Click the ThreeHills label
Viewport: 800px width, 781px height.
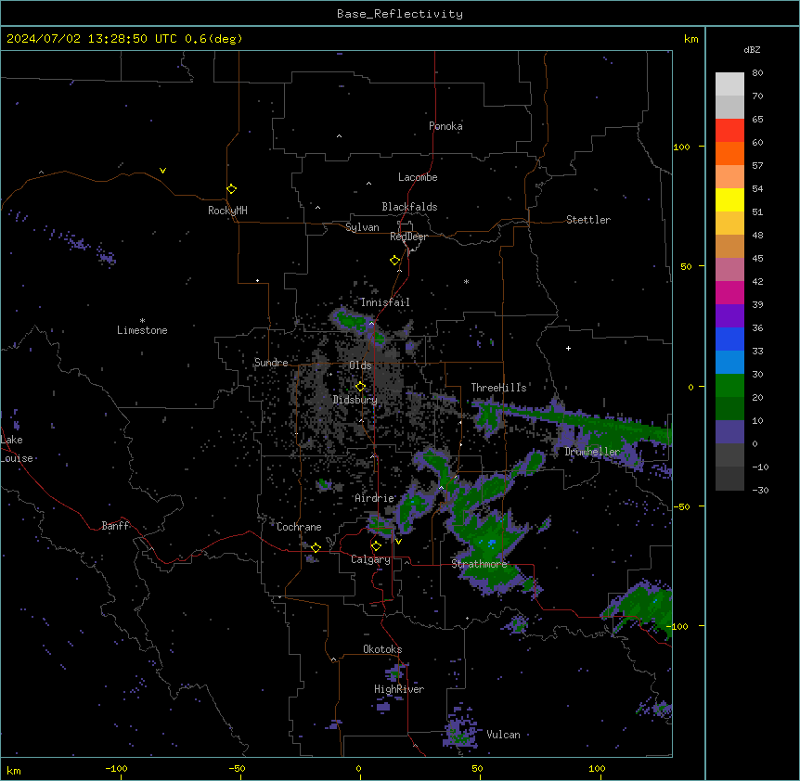(x=498, y=388)
